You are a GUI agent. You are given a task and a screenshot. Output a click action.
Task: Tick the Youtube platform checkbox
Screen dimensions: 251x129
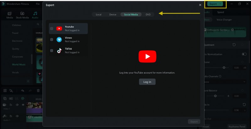(x=52, y=29)
